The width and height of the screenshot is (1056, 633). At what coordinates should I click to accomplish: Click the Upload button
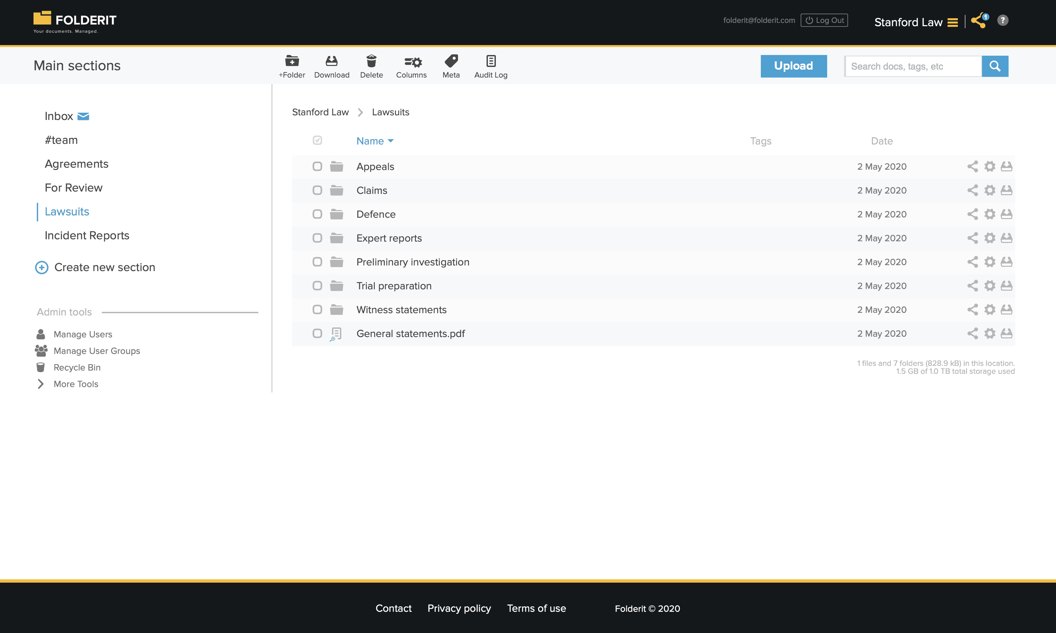[793, 66]
